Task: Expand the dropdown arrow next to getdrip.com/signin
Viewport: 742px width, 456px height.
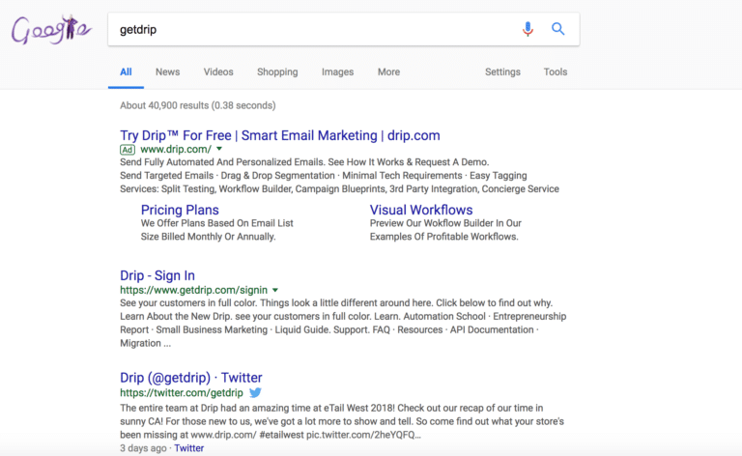Action: 275,290
